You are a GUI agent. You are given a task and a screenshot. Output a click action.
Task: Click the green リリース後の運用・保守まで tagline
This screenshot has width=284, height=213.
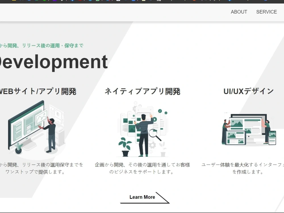click(x=42, y=45)
